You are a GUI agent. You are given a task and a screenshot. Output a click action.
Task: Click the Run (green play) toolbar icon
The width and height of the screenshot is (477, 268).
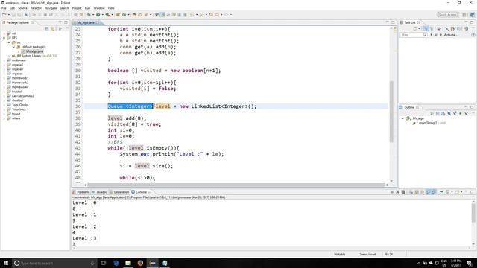pos(98,15)
